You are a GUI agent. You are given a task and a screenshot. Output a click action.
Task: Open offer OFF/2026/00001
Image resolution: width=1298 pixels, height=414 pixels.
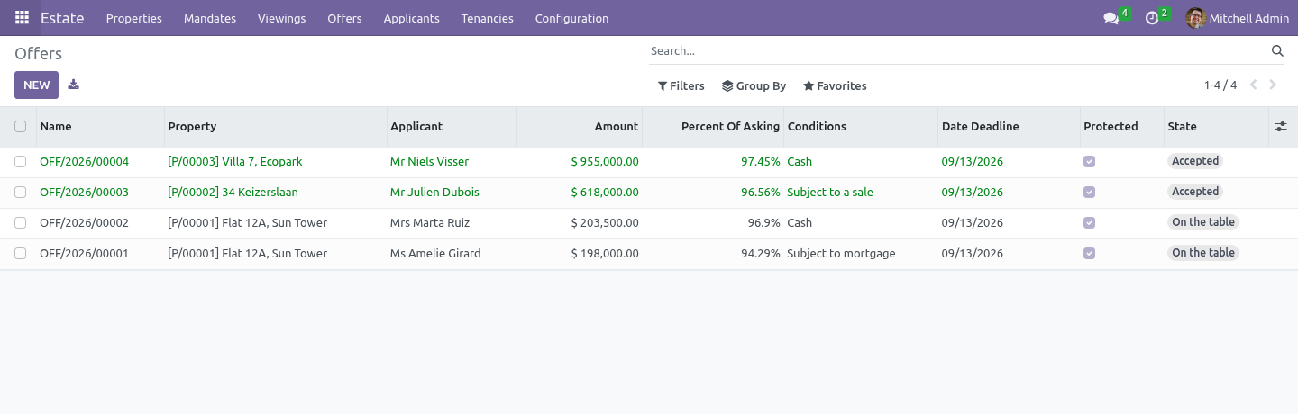point(85,254)
